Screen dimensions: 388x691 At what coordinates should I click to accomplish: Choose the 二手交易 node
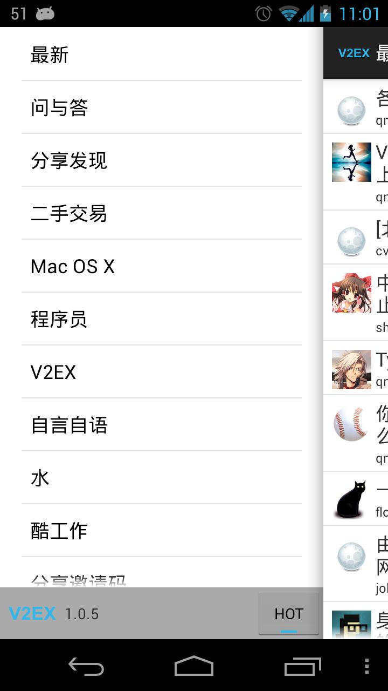click(x=162, y=213)
